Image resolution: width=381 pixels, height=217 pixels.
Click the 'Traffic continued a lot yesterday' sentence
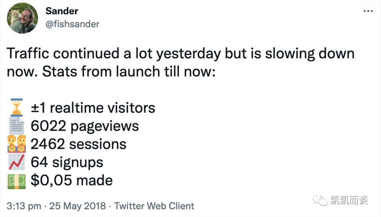tap(114, 54)
